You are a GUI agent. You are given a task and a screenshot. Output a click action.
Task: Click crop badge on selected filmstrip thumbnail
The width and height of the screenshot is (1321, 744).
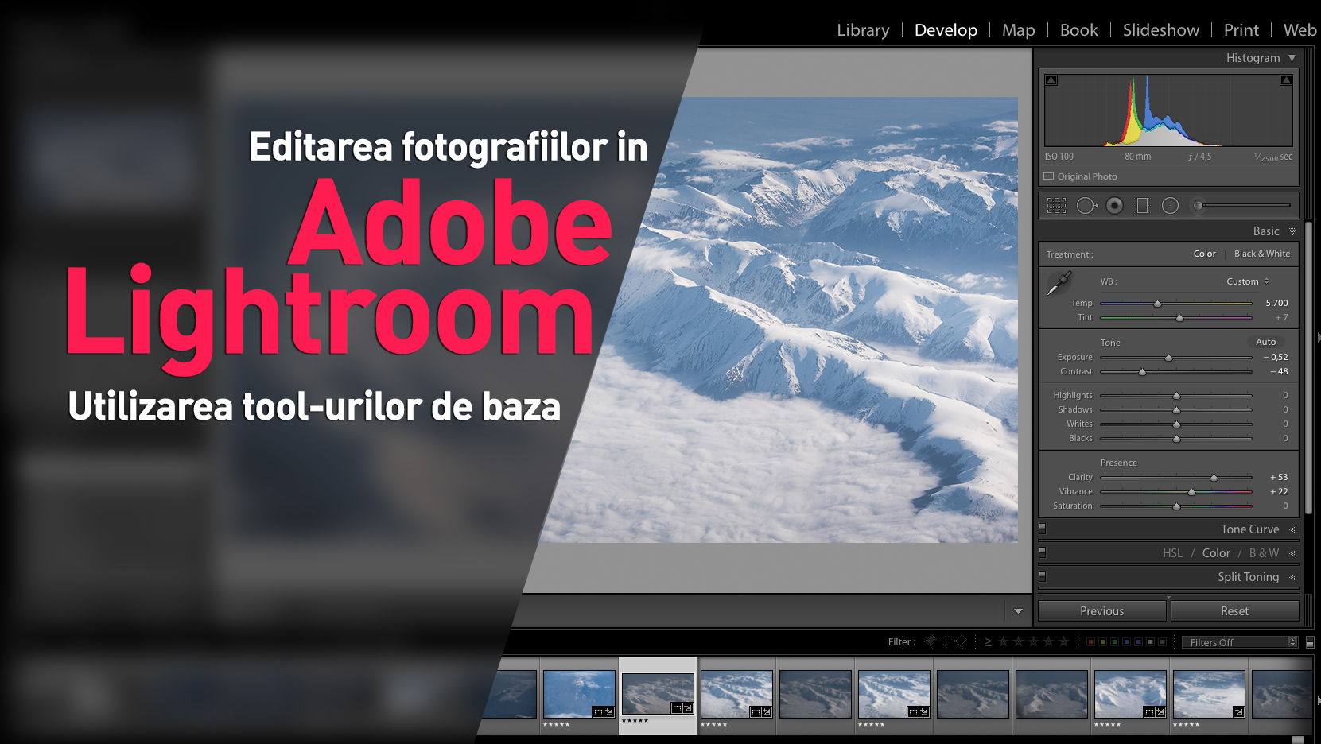(x=677, y=707)
